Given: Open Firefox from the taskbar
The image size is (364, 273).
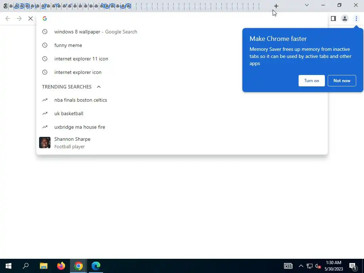Looking at the screenshot, I should pyautogui.click(x=61, y=266).
